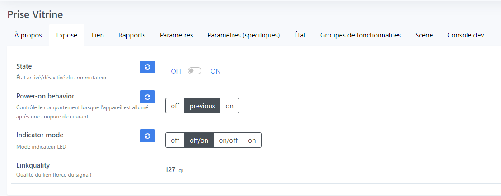Switch to the Lien tab

[98, 35]
